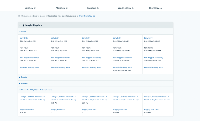The image size is (200, 125).
Task: Open Thursday's Disney's Celebrate America concert link
Action: coord(157,98)
